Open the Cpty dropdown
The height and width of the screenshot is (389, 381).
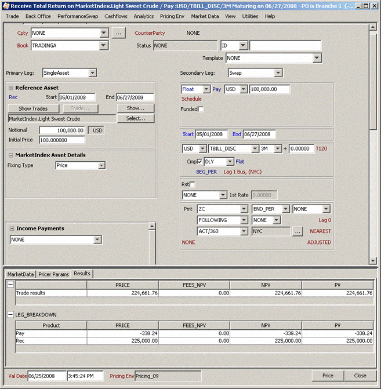click(104, 32)
